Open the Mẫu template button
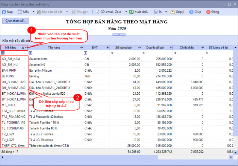 24,12
